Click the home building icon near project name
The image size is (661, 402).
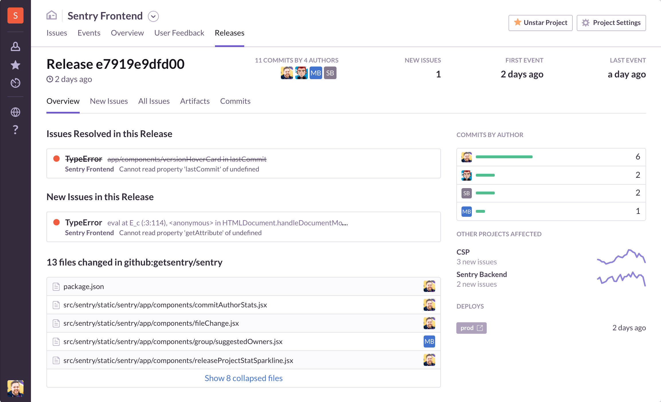tap(52, 15)
